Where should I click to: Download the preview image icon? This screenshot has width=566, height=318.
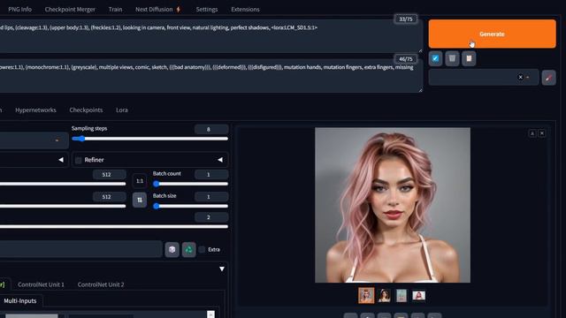pos(532,133)
